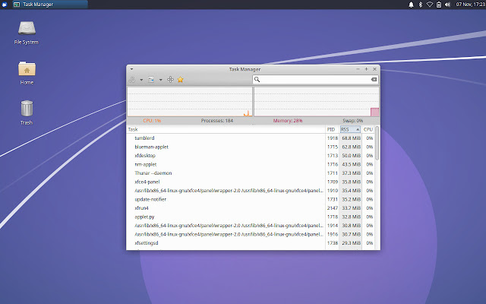Sort by the Task column header
Viewport: 486px width, 304px height.
226,129
